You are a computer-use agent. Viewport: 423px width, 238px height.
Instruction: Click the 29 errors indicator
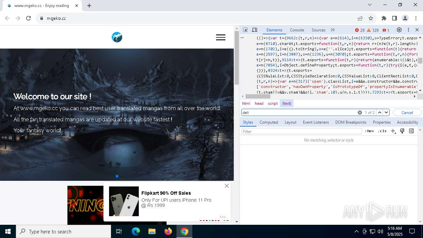coord(360,30)
